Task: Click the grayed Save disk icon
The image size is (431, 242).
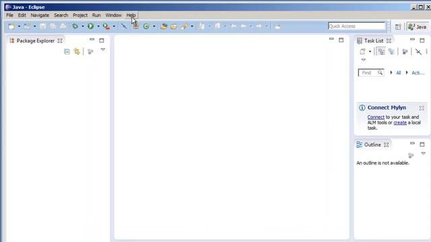Action: 42,26
